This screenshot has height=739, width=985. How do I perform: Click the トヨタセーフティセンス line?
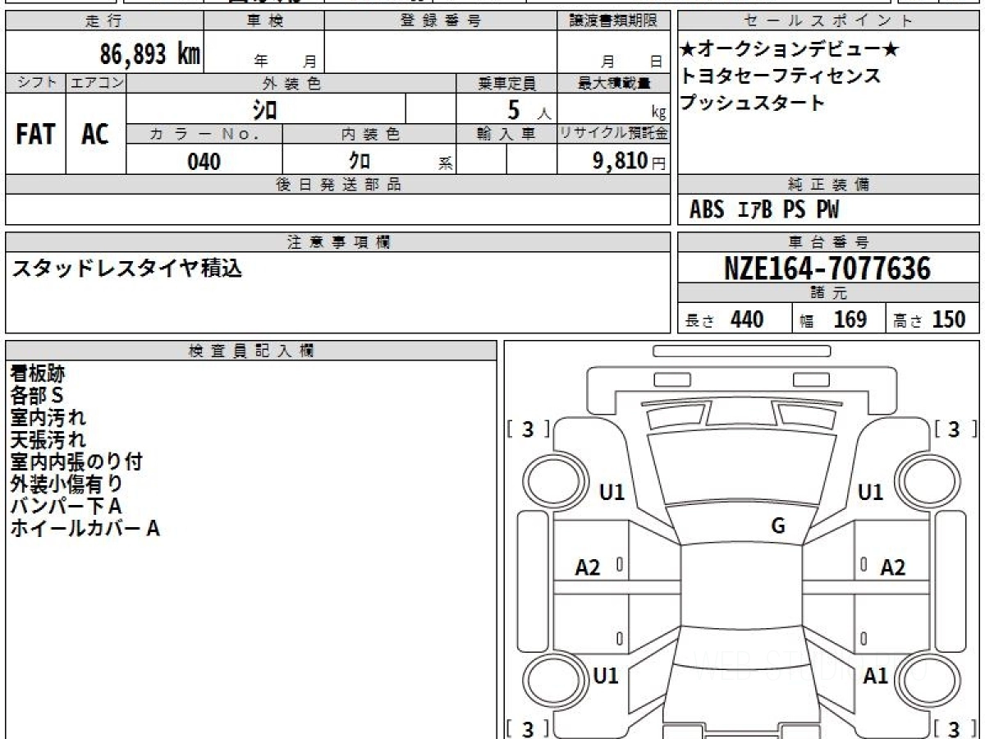click(781, 76)
